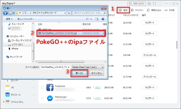Click 新しいフォルダー (new folder) button
181x109 pixels.
[26, 19]
